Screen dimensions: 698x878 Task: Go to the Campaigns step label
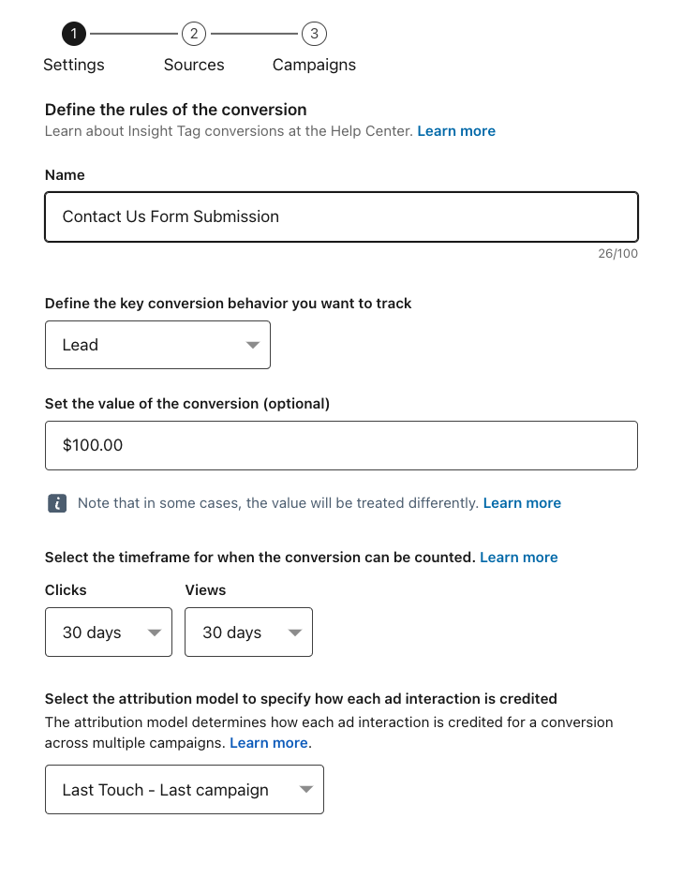(x=314, y=65)
